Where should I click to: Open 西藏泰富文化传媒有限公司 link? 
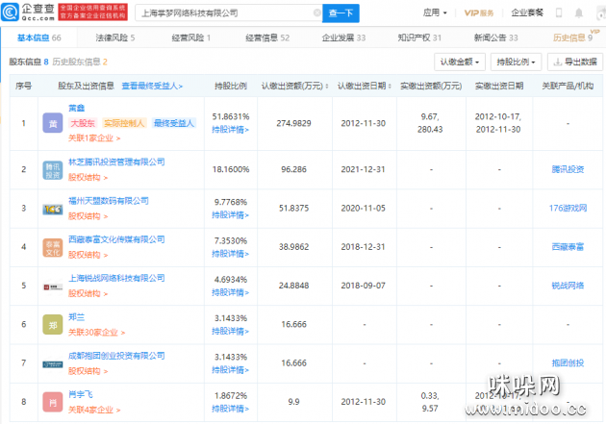point(116,239)
